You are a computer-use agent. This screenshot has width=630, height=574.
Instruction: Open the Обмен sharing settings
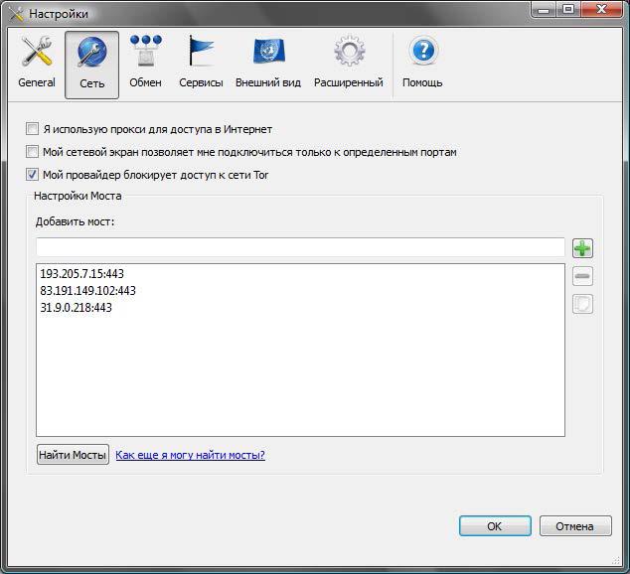point(145,64)
